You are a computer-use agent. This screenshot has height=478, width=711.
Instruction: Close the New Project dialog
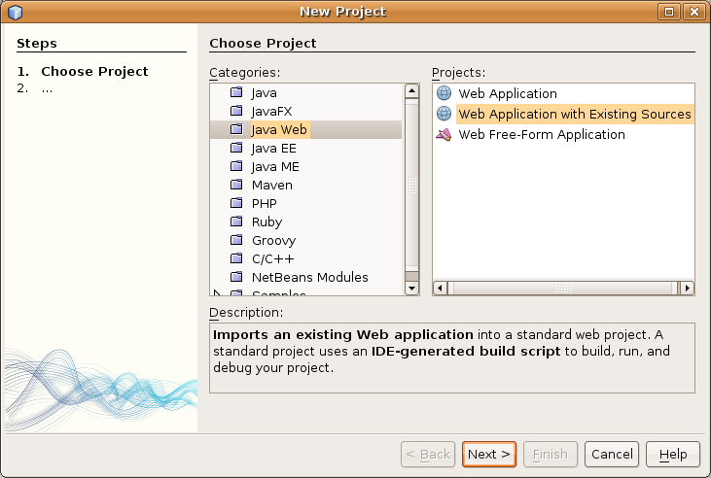click(694, 12)
